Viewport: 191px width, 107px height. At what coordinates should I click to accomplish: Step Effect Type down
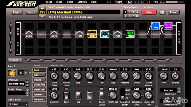point(27,85)
